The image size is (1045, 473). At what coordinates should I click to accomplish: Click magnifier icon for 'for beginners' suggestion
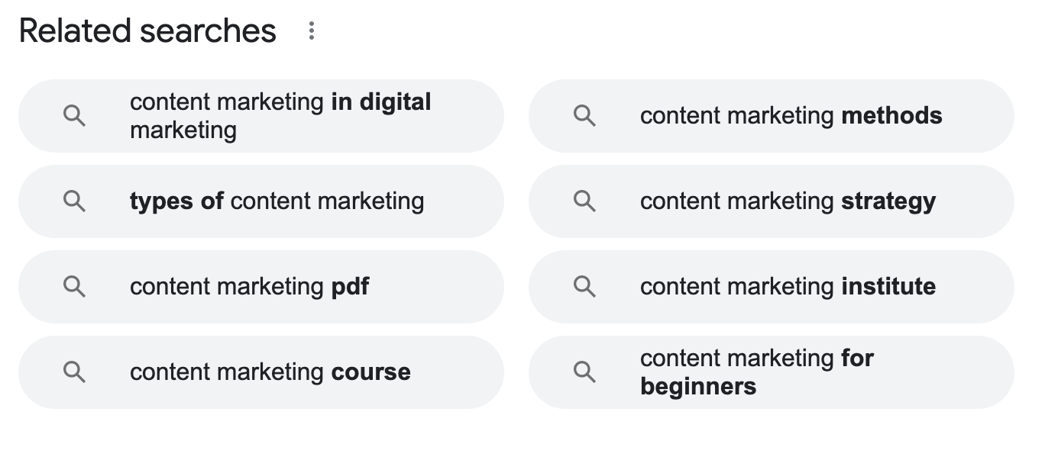click(584, 372)
